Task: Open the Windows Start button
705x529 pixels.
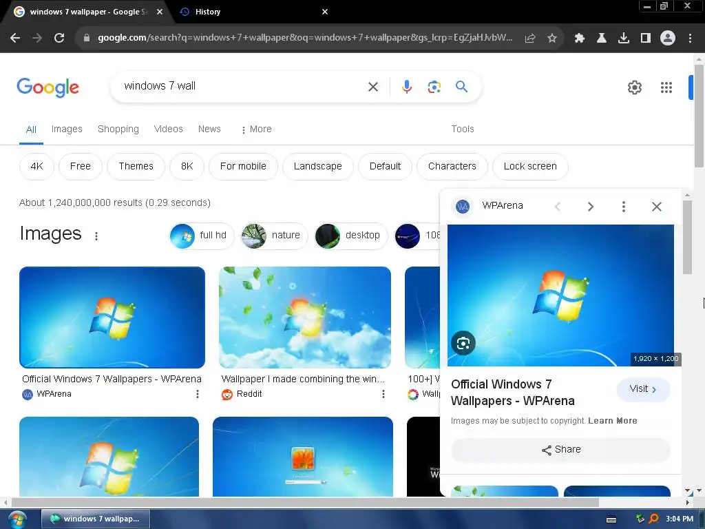Action: [17, 519]
